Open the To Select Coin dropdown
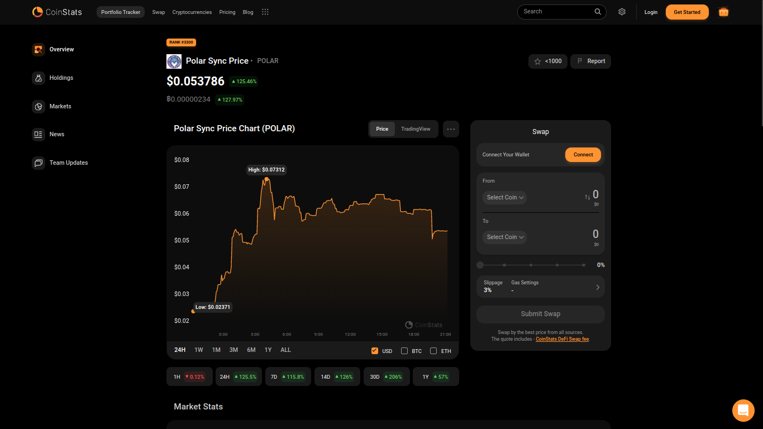 (504, 237)
